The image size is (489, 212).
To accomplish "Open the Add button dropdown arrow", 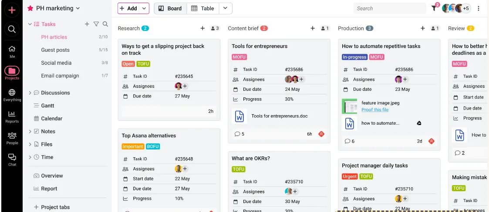I will [x=144, y=8].
